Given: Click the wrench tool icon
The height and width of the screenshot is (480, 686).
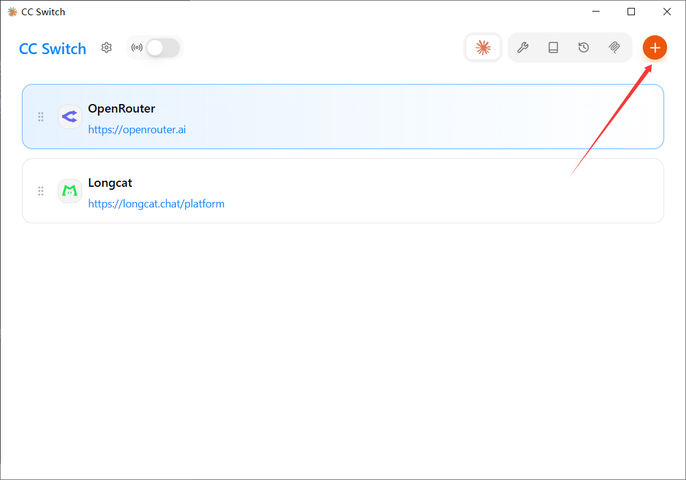Looking at the screenshot, I should point(522,47).
